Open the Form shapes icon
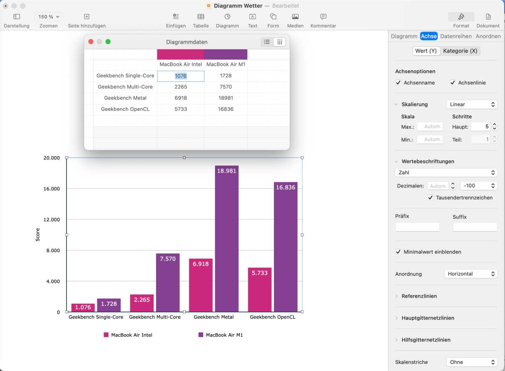This screenshot has width=505, height=371. tap(273, 17)
